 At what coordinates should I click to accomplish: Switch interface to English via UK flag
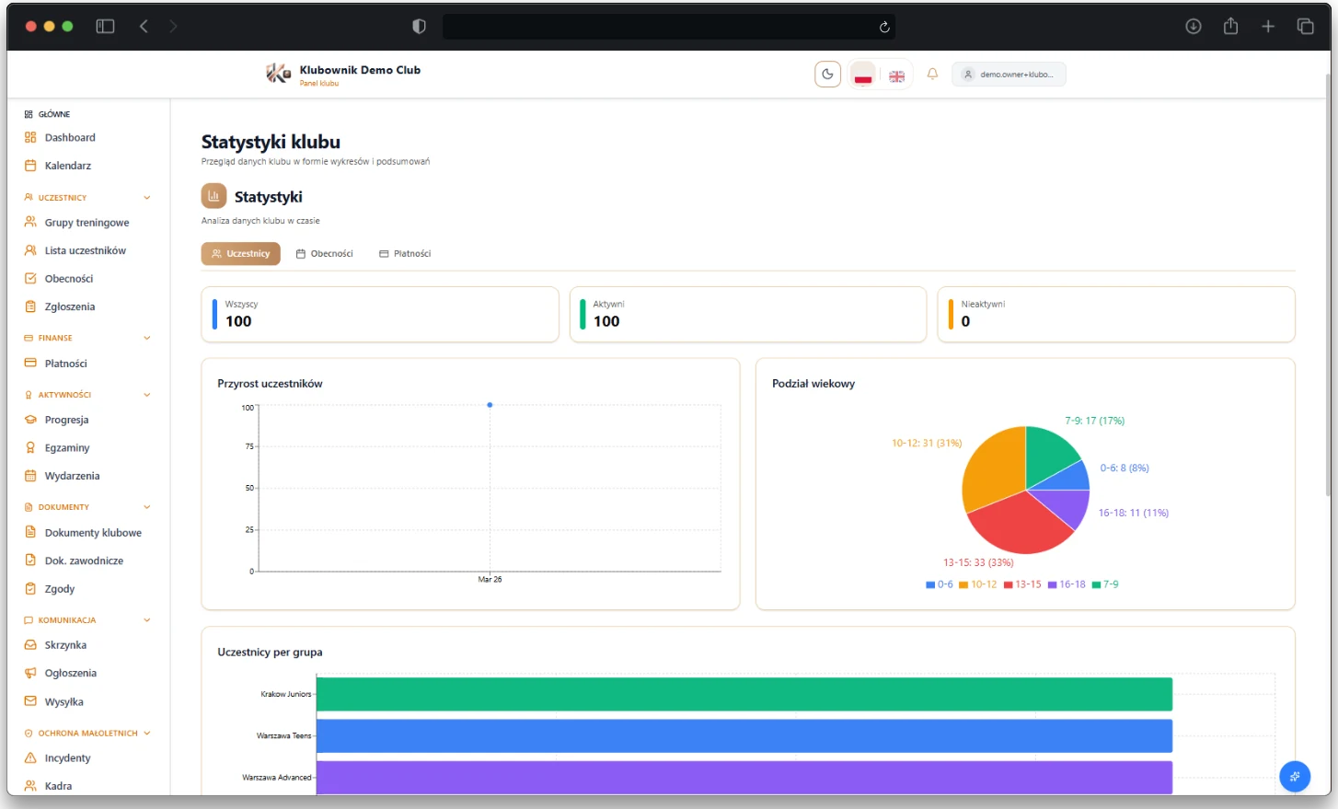[896, 75]
